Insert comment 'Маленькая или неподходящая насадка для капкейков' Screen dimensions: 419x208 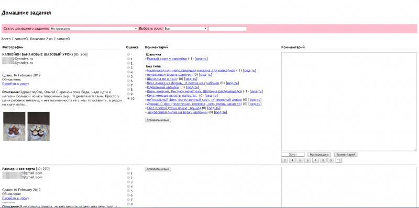191,71
